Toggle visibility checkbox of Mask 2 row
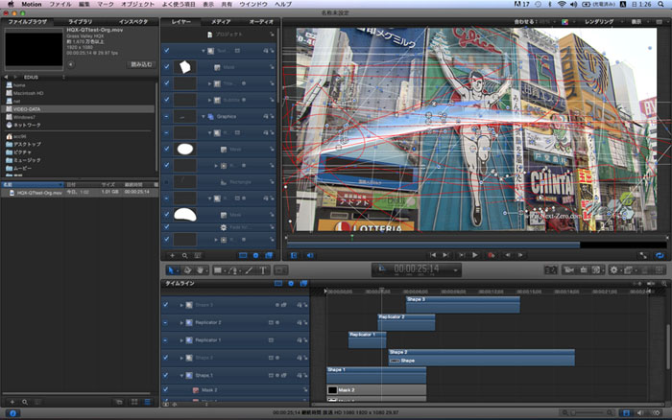This screenshot has height=420, width=672. tap(166, 389)
